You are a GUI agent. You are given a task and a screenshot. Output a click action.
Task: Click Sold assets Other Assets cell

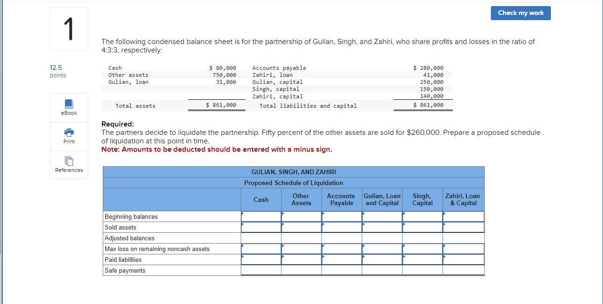pyautogui.click(x=301, y=227)
